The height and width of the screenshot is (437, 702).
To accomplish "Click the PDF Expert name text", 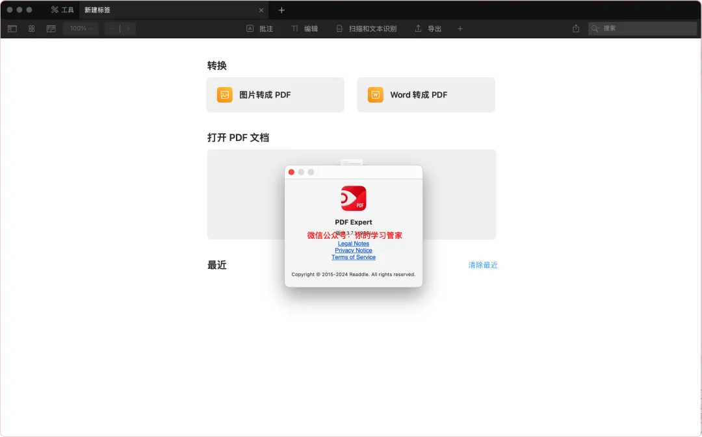I will [353, 222].
